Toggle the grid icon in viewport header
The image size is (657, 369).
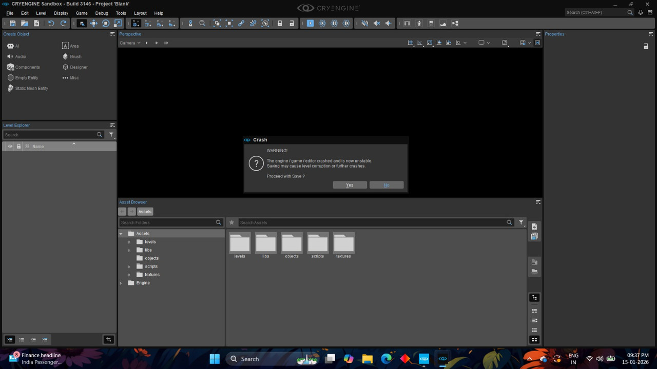point(410,43)
